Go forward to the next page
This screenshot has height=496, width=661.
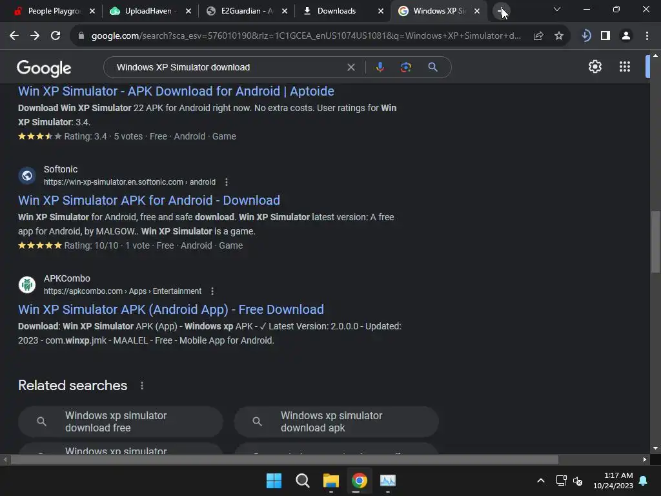click(35, 36)
